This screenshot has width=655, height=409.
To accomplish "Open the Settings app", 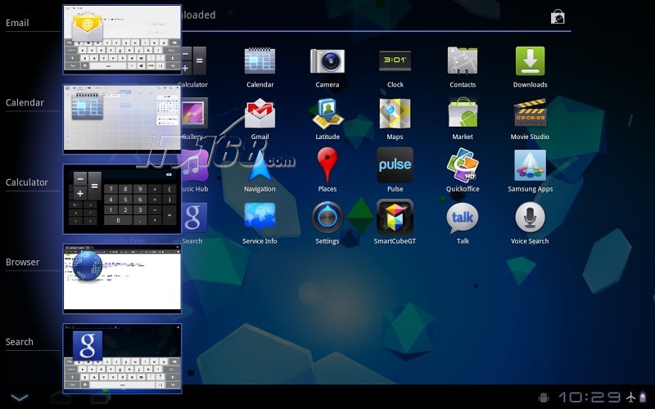I will click(x=327, y=218).
